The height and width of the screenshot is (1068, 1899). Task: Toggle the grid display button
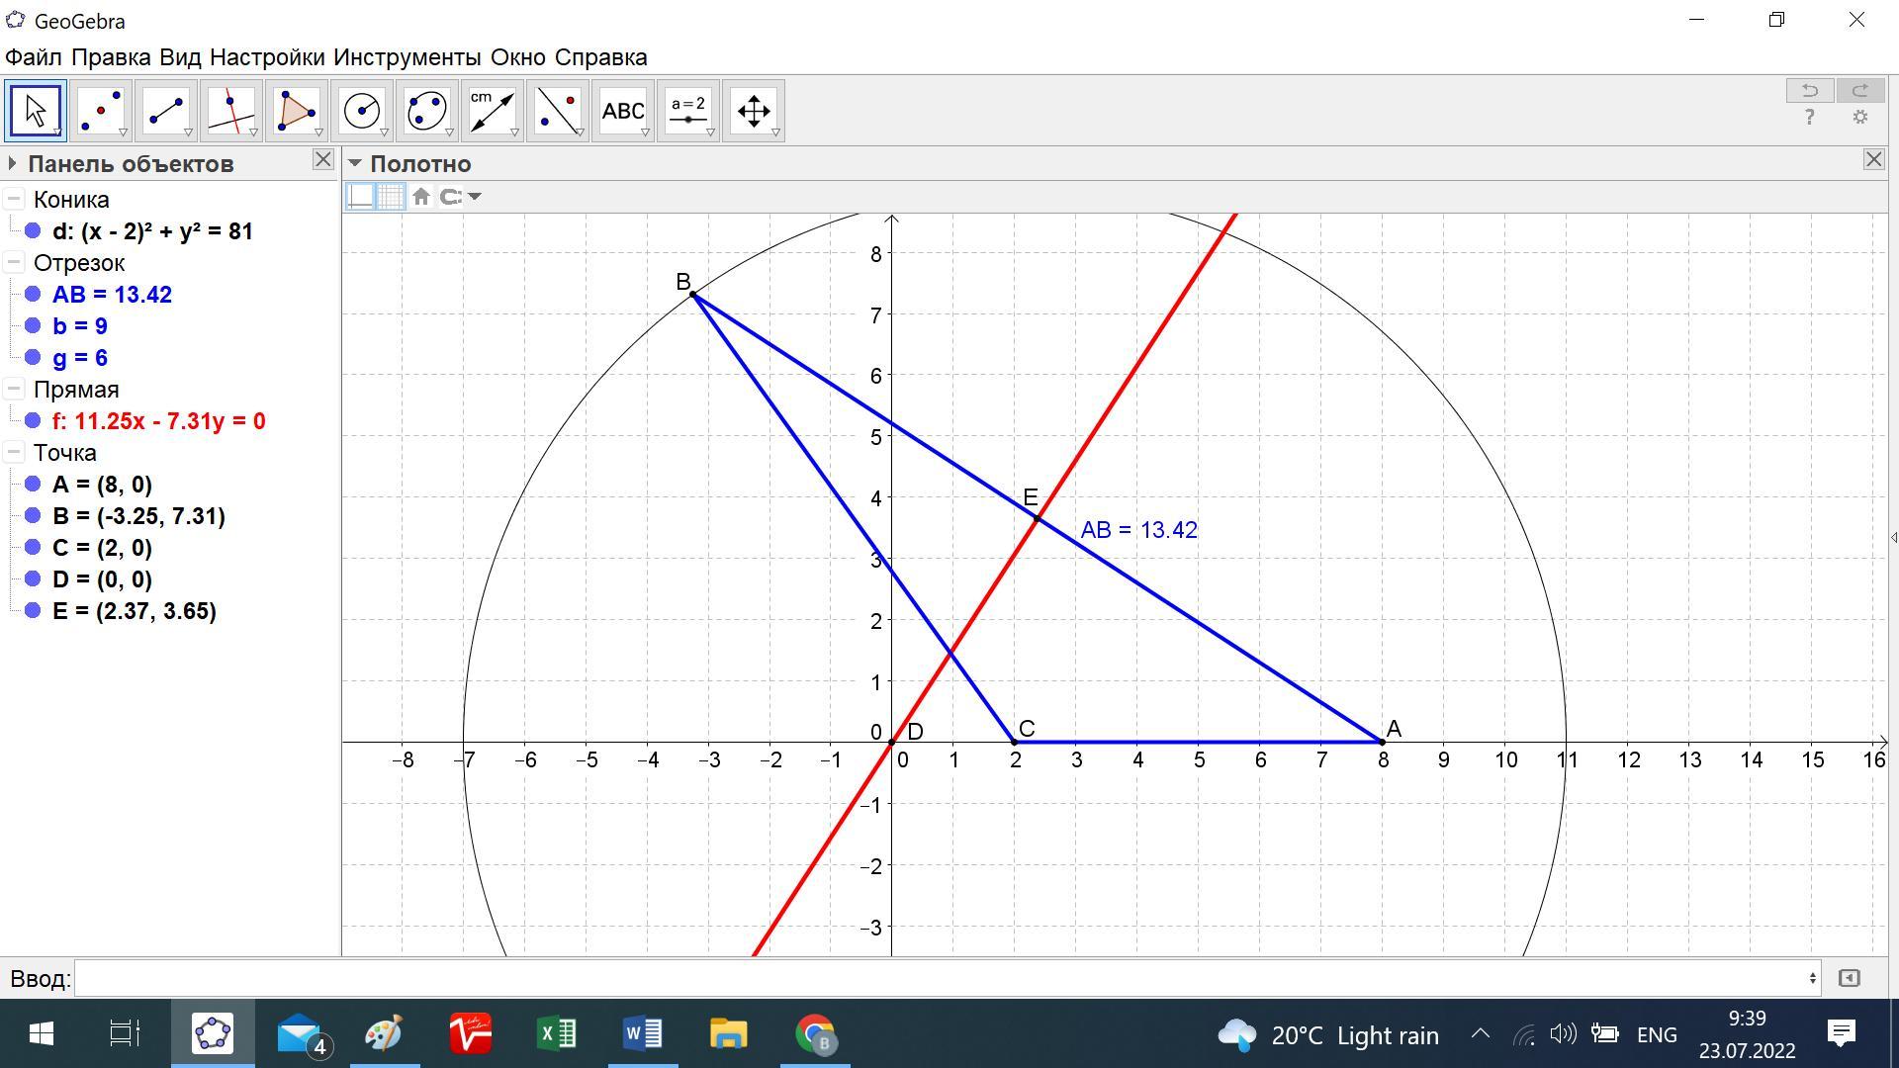click(x=391, y=197)
